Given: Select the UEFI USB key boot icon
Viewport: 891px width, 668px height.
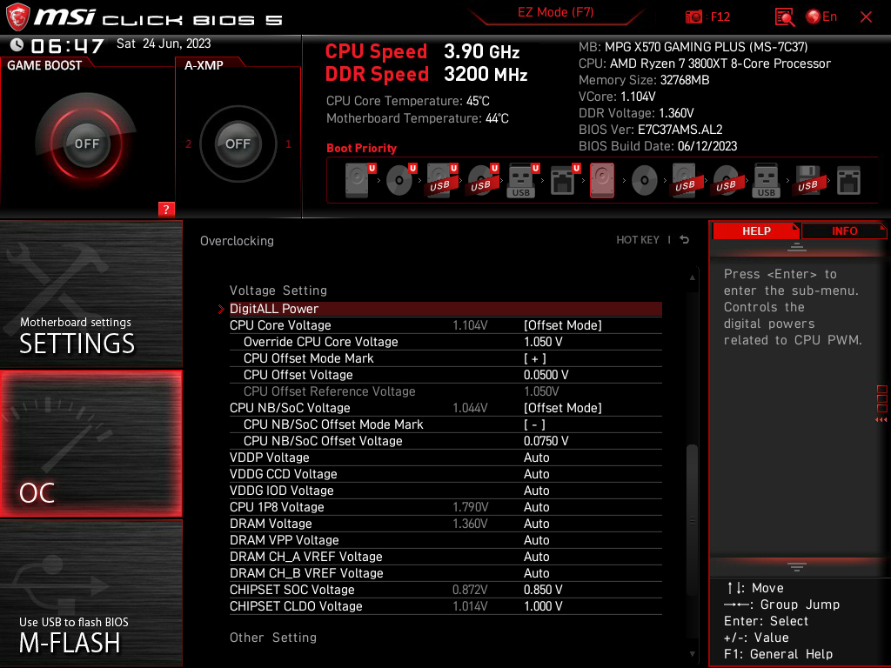Looking at the screenshot, I should 523,181.
